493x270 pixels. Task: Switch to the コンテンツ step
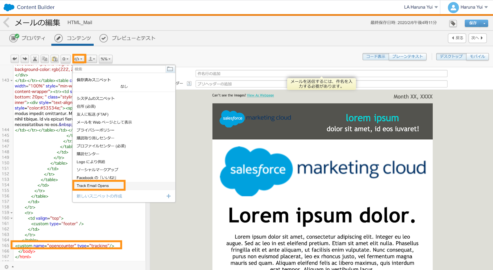coord(73,38)
